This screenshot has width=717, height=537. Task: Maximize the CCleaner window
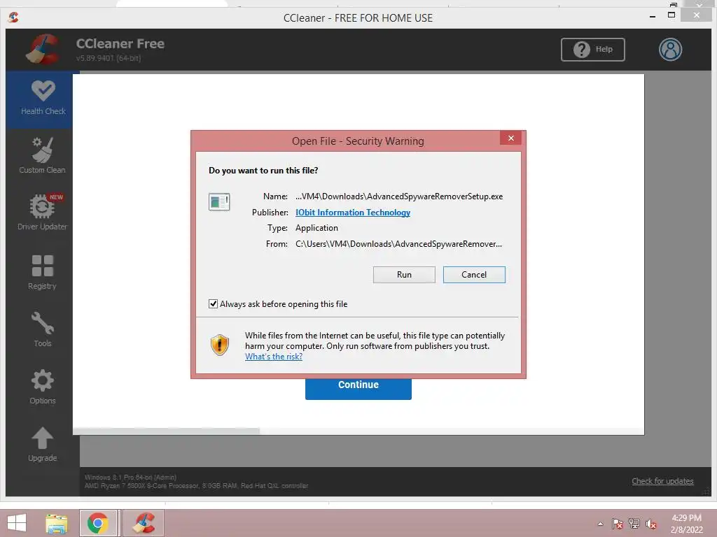click(671, 15)
